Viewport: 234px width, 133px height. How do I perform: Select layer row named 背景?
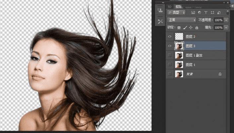pos(196,74)
